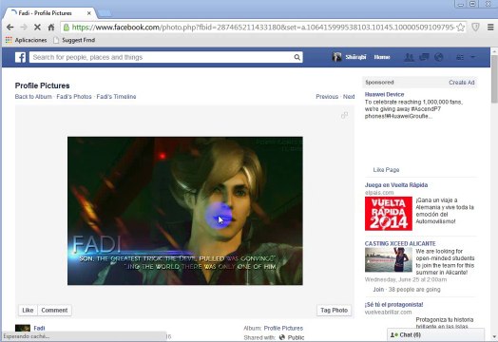
Task: Click Like Page under Huawei ad
Action: 386,170
